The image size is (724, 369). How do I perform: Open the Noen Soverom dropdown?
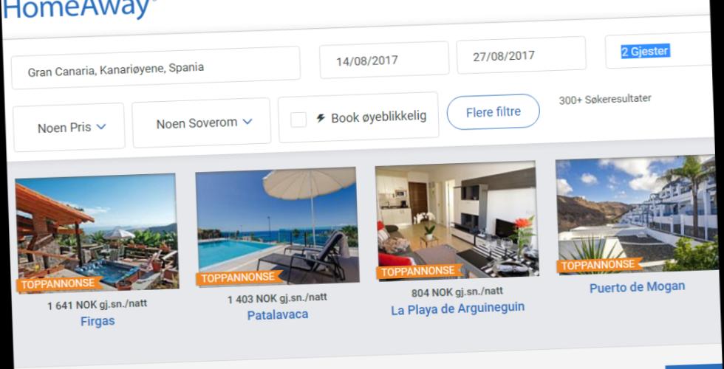(x=201, y=123)
